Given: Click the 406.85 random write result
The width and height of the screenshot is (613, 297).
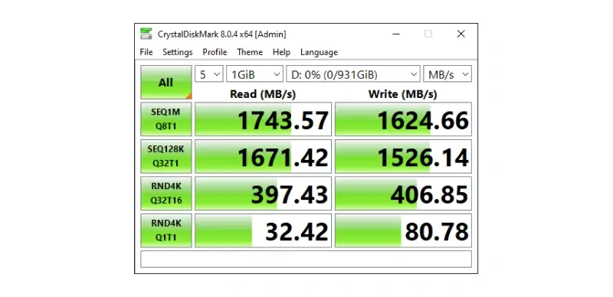Looking at the screenshot, I should 404,194.
